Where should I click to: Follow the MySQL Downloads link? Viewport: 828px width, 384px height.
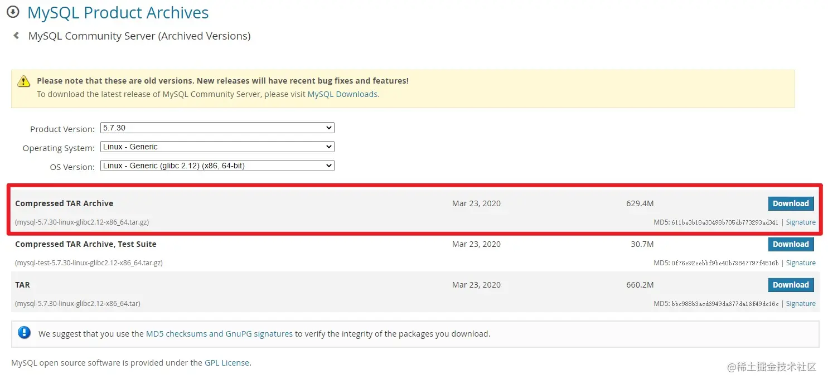point(342,94)
